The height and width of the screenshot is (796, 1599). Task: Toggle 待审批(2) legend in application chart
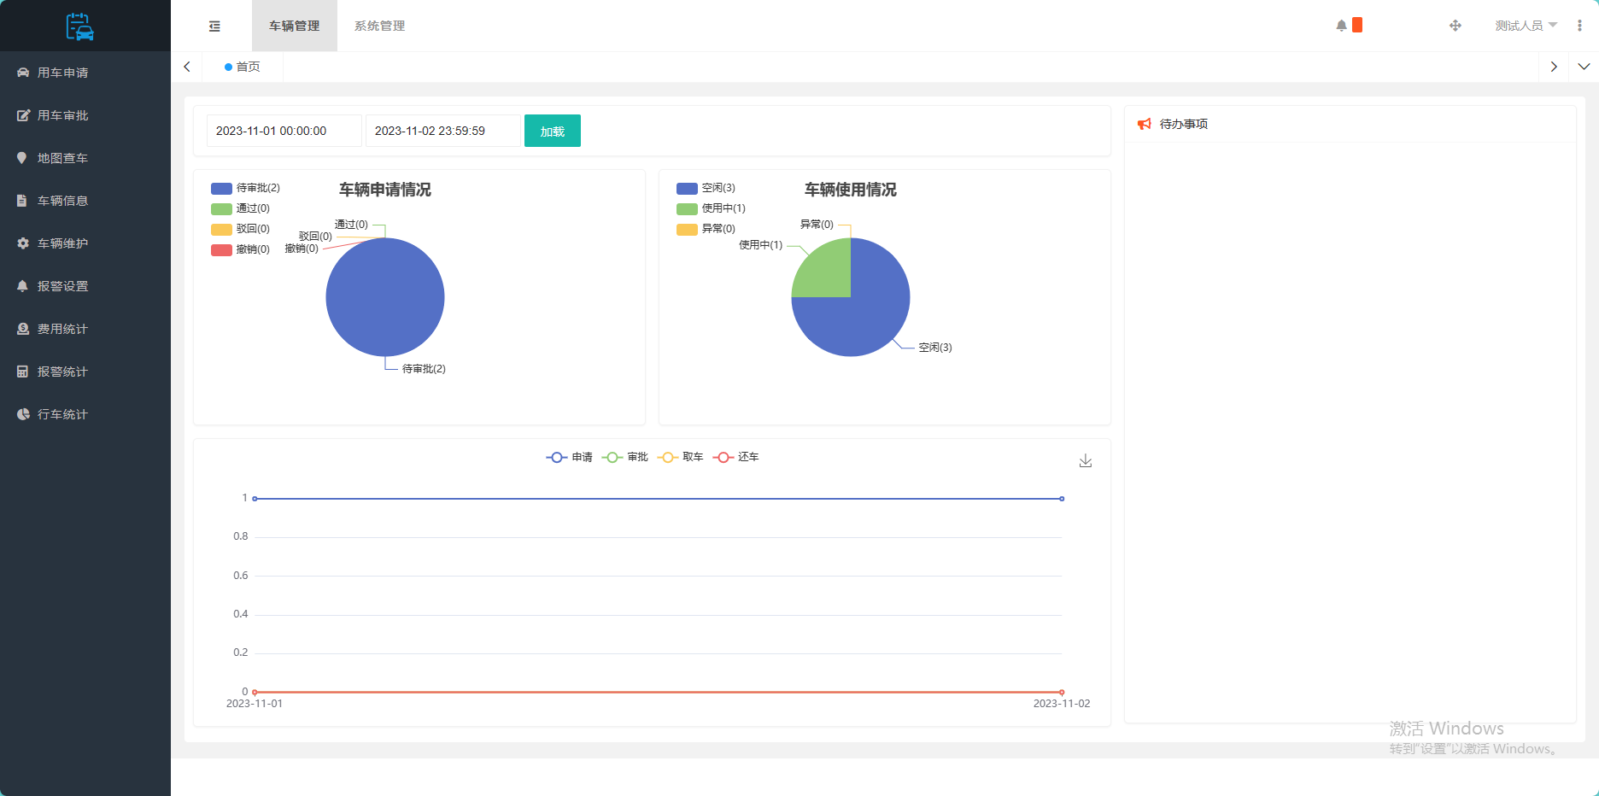pyautogui.click(x=245, y=188)
